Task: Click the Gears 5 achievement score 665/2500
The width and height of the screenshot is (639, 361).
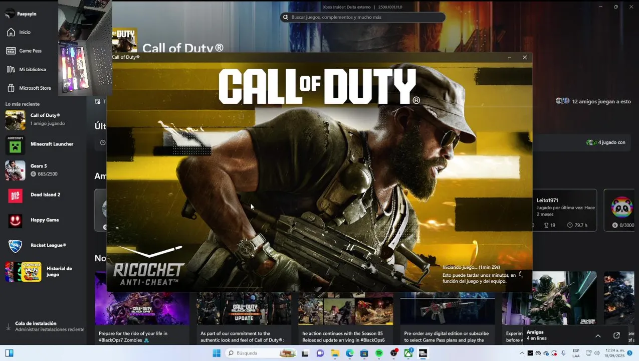Action: tap(47, 174)
